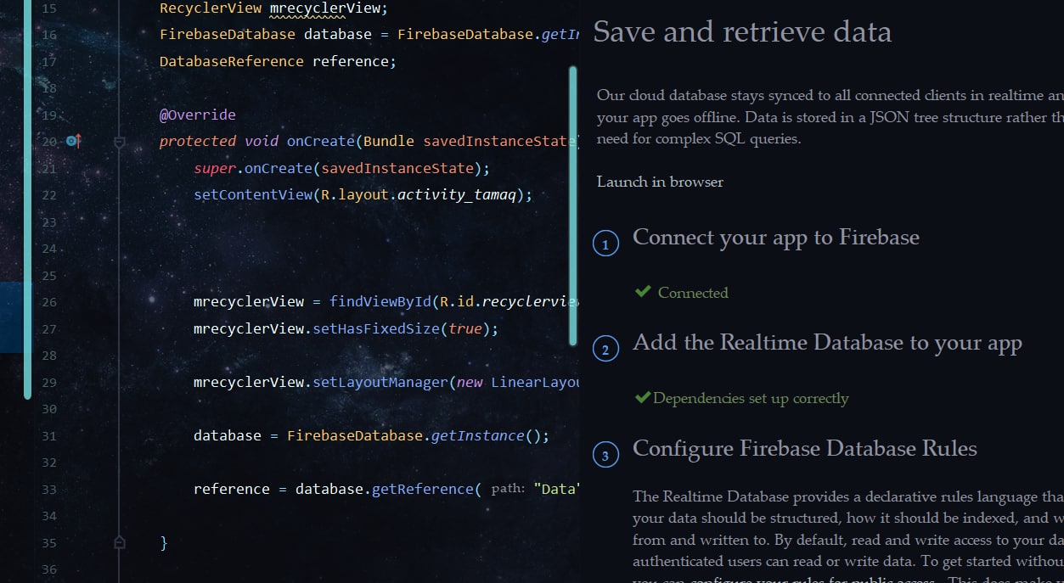Click line number 31 in the gutter
This screenshot has width=1064, height=583.
click(x=48, y=436)
